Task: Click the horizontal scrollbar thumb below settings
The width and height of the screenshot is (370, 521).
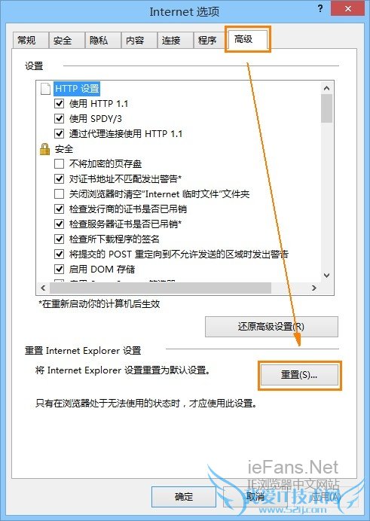Action: coord(161,288)
